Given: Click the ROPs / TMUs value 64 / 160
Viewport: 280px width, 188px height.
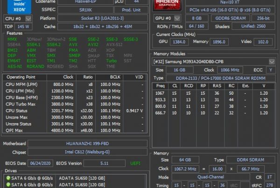Looking at the screenshot, I should (x=196, y=26).
